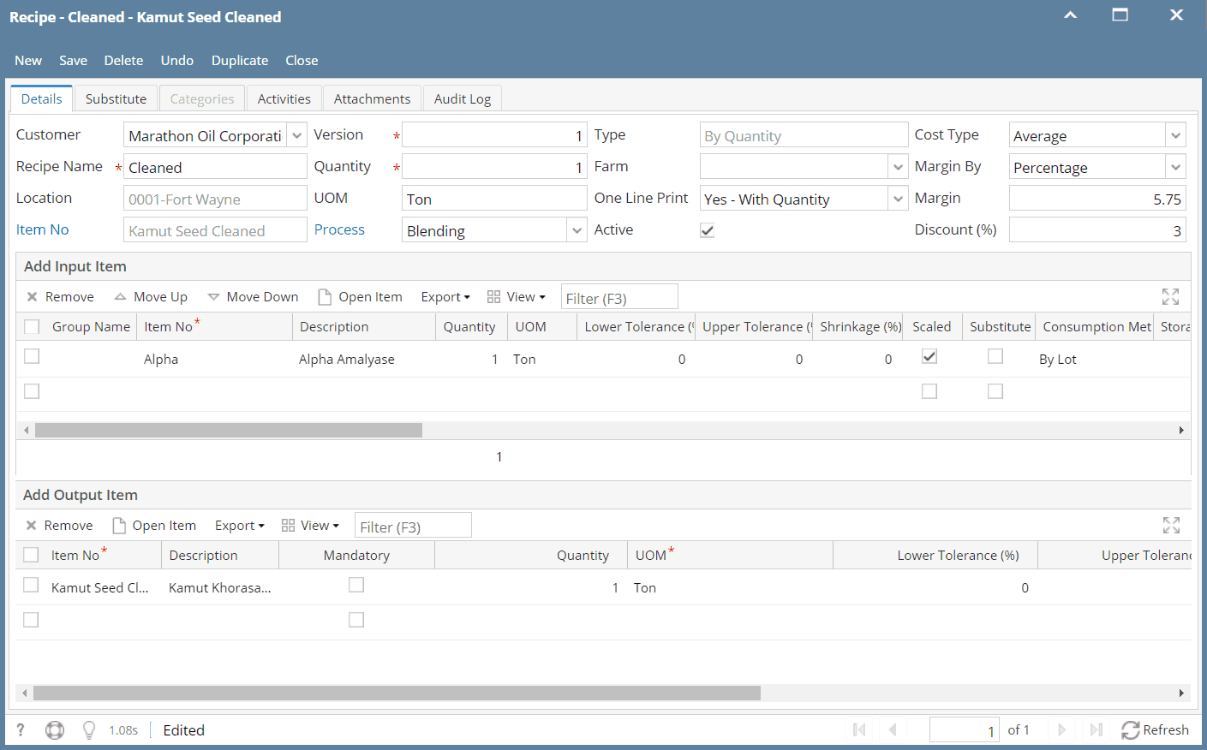Click Duplicate in the top menu
The height and width of the screenshot is (750, 1207).
pos(239,60)
